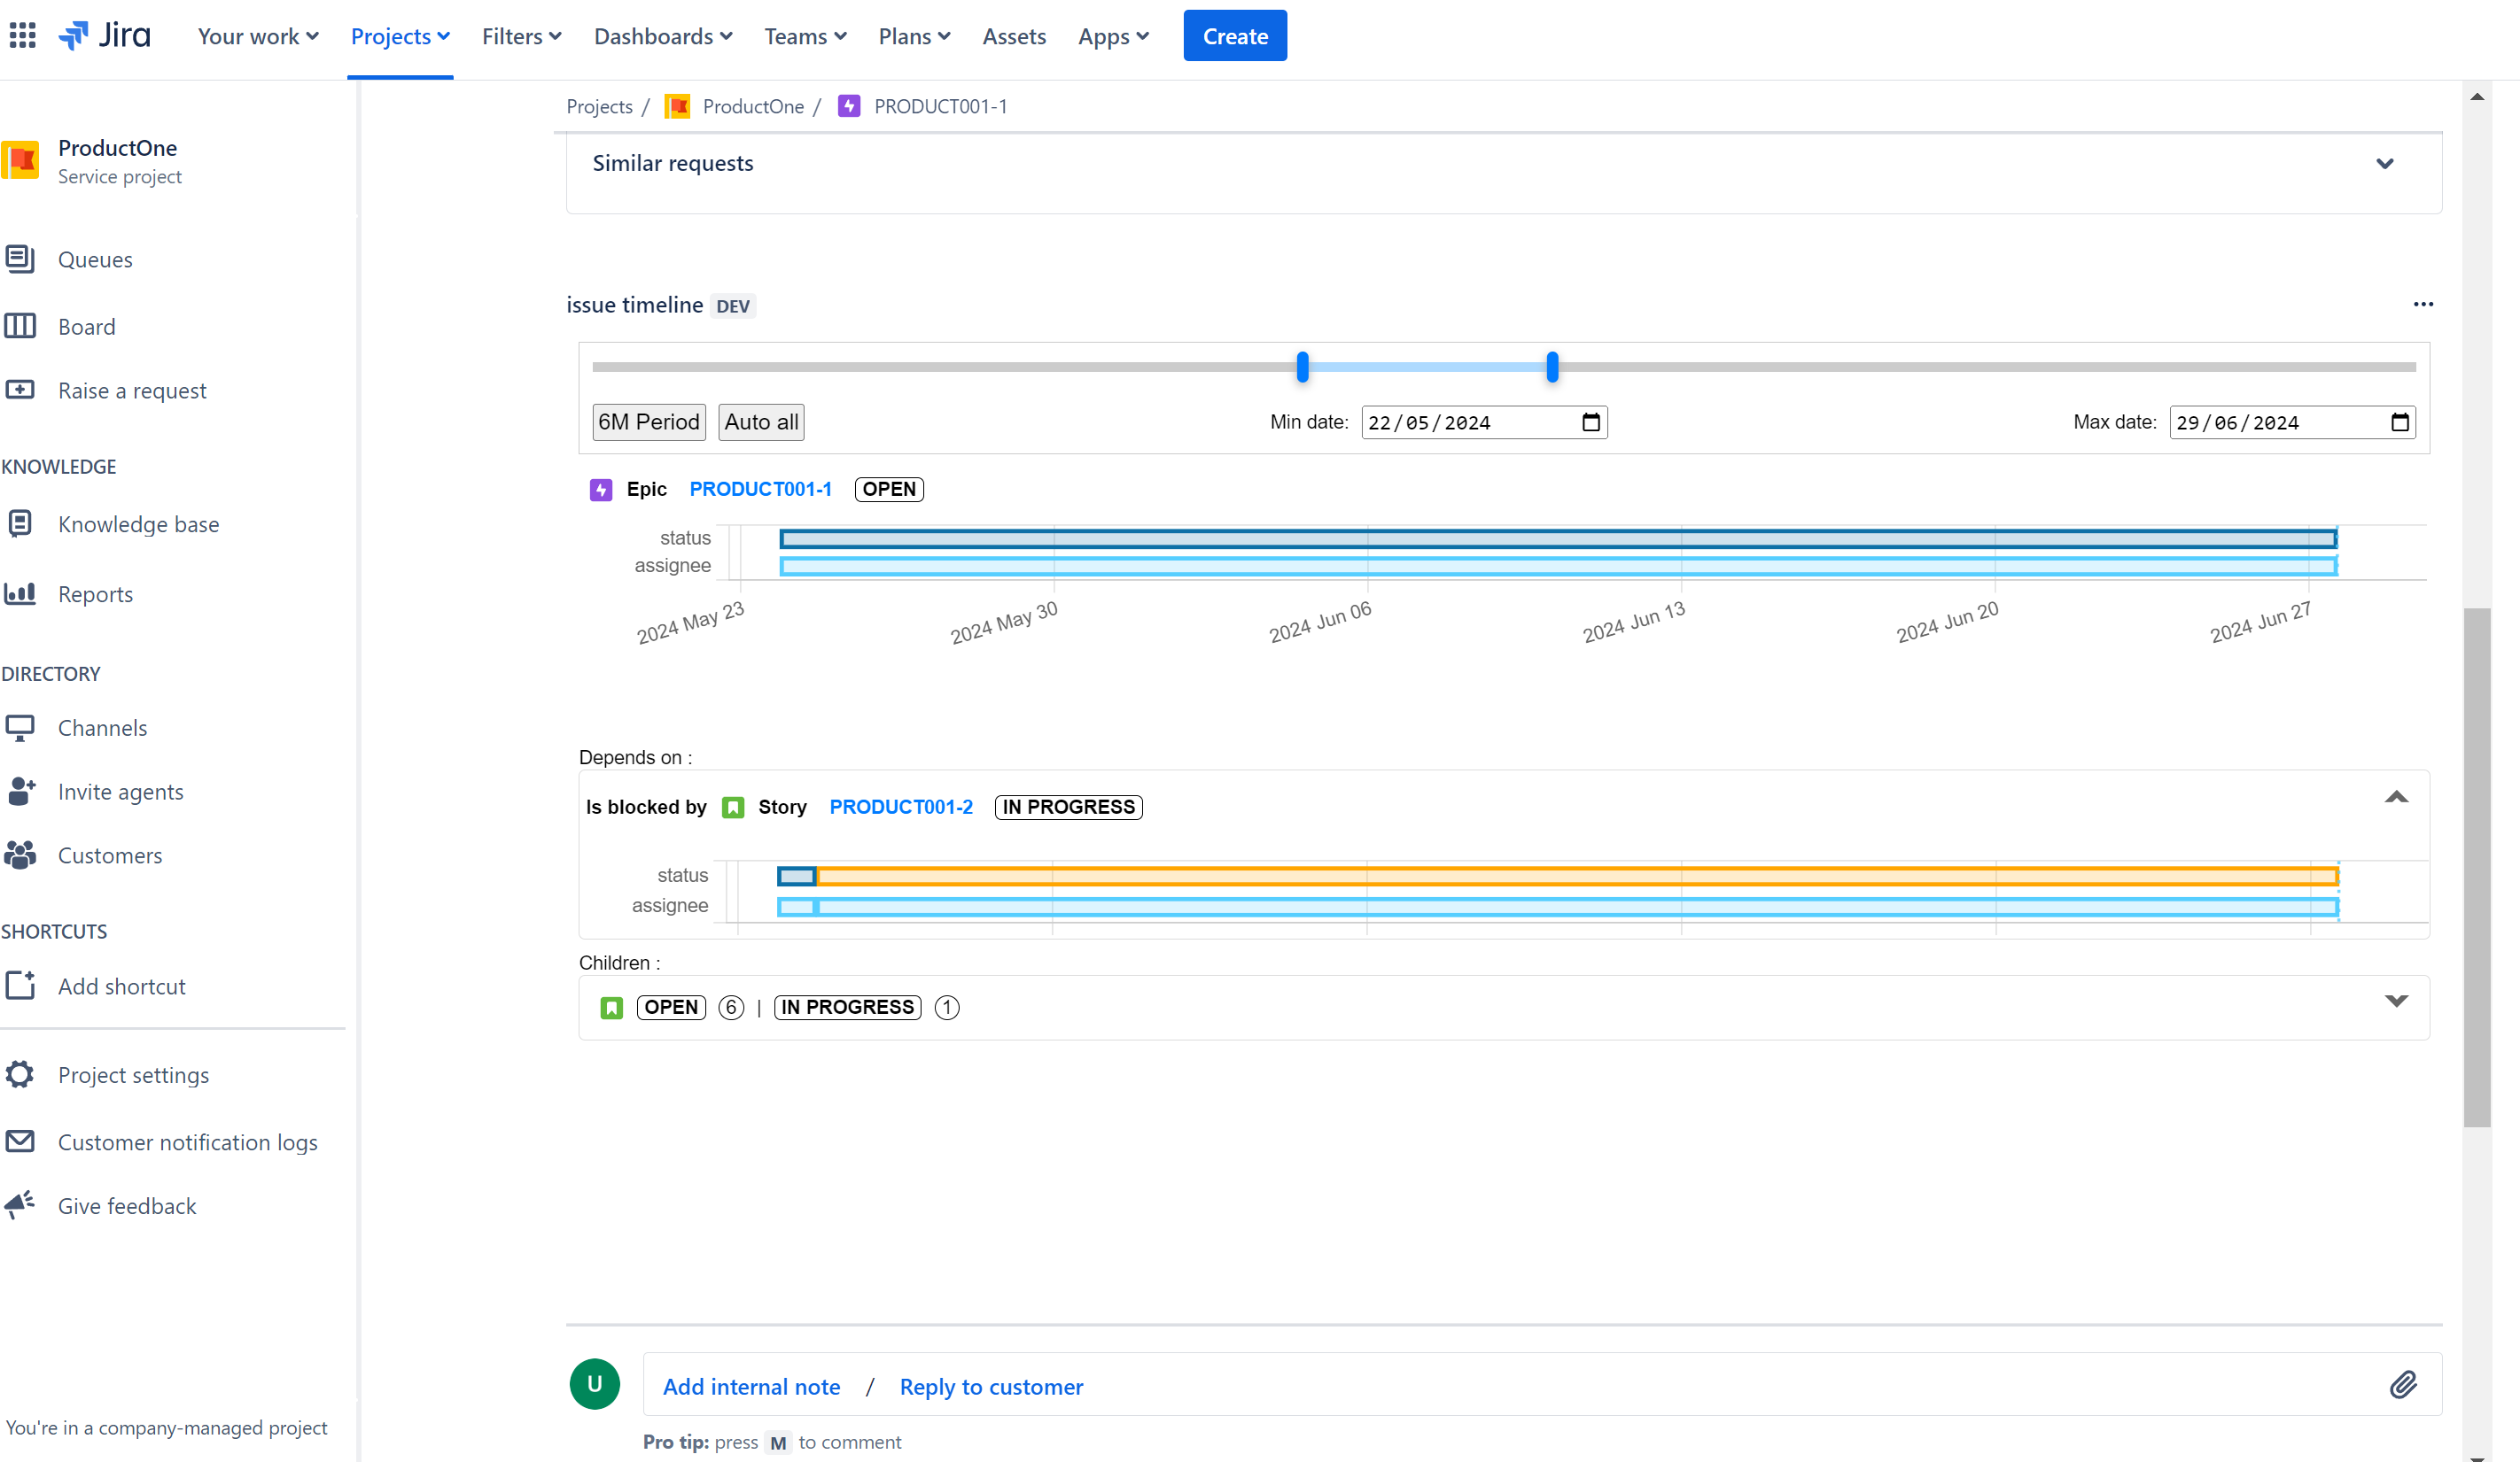The width and height of the screenshot is (2520, 1462).
Task: Open the app switcher grid icon
Action: [x=23, y=36]
